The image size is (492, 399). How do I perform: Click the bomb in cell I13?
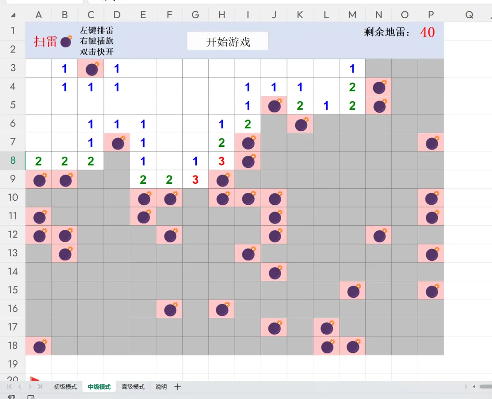click(x=249, y=254)
